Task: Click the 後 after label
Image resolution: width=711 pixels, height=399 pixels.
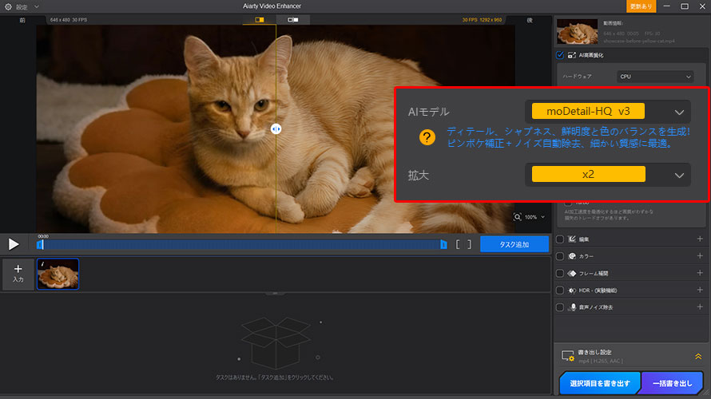Action: 530,21
